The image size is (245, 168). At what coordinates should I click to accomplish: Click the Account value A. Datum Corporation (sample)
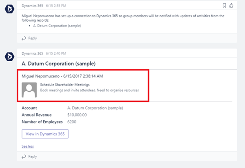(95, 108)
